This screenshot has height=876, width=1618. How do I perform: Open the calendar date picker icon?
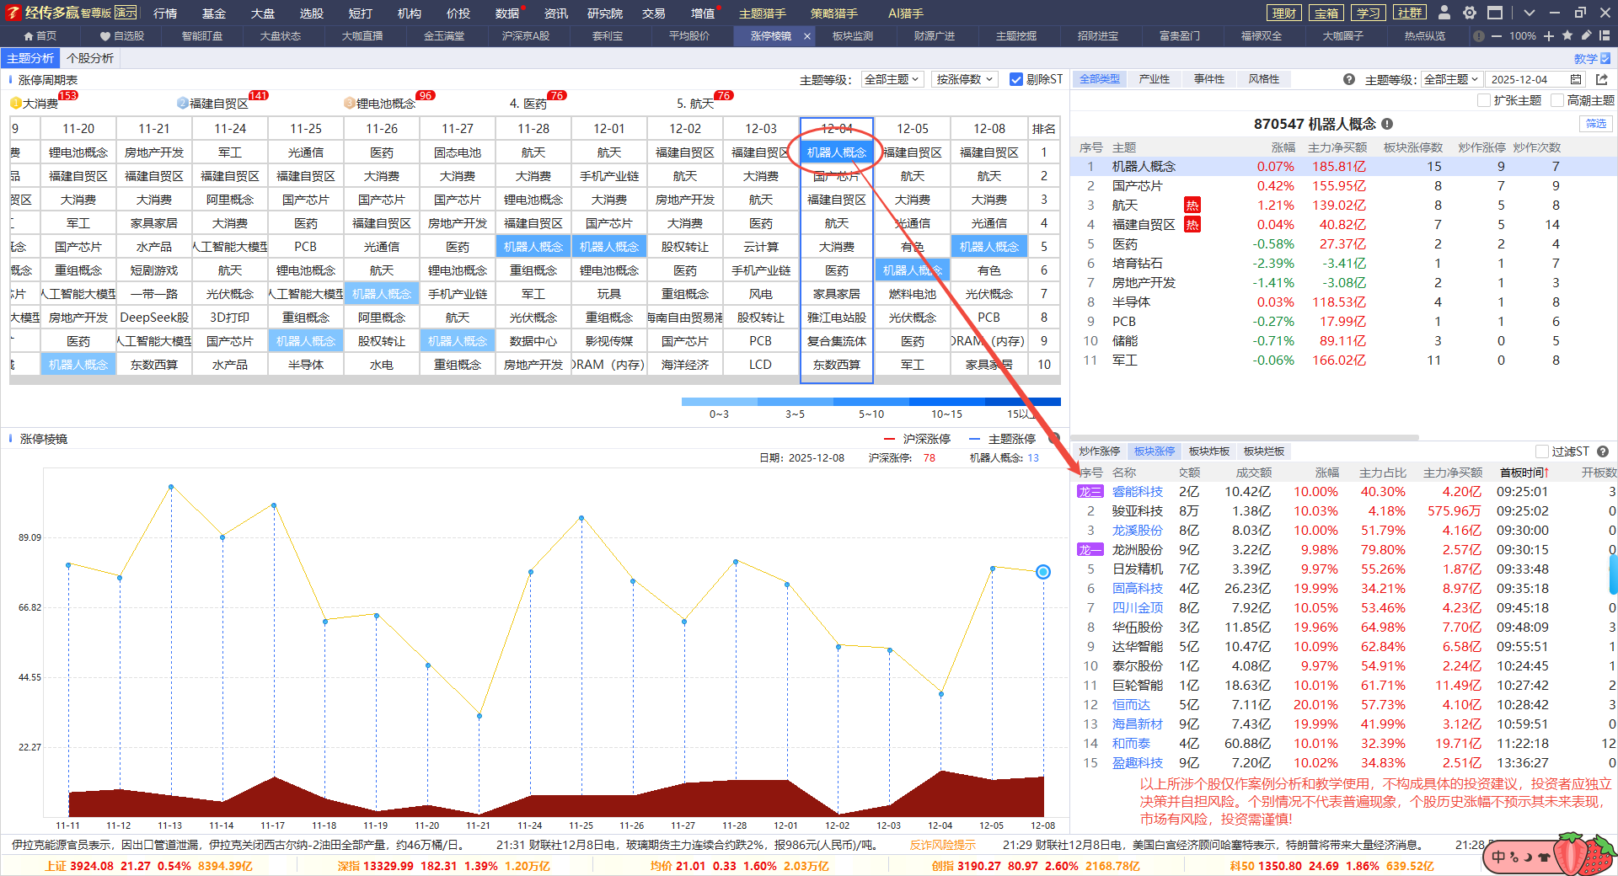[1576, 79]
